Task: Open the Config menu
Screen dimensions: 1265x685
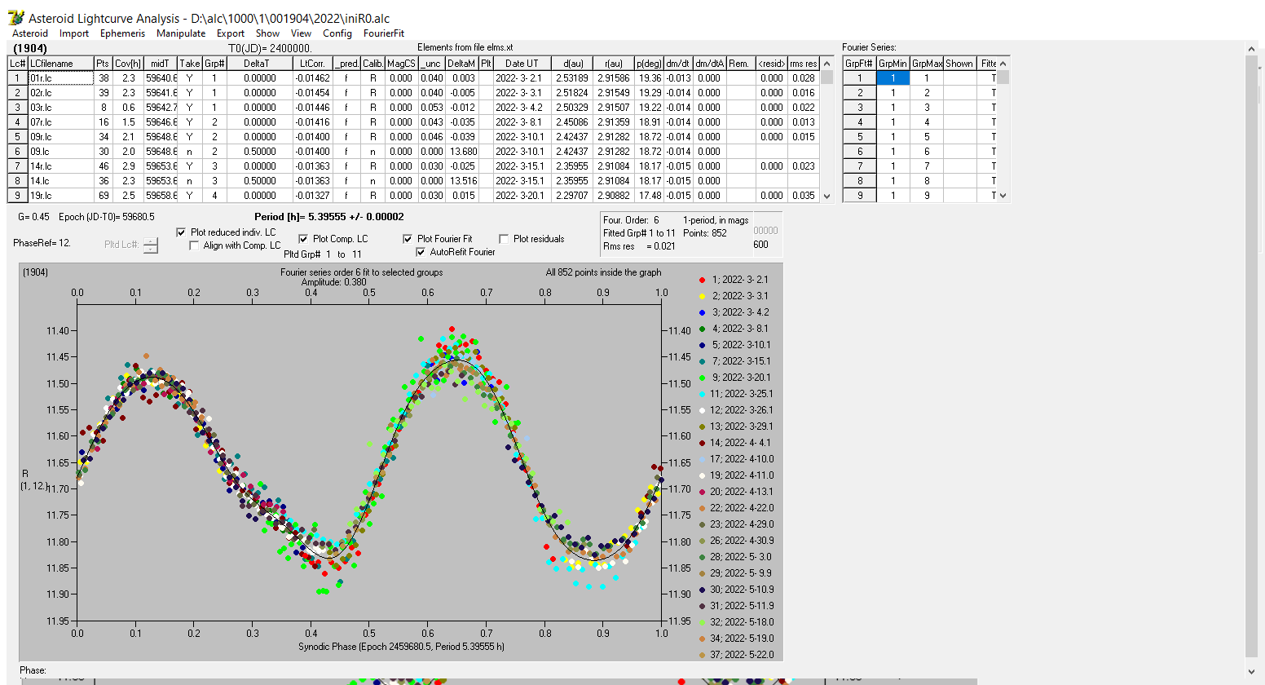Action: pos(337,33)
